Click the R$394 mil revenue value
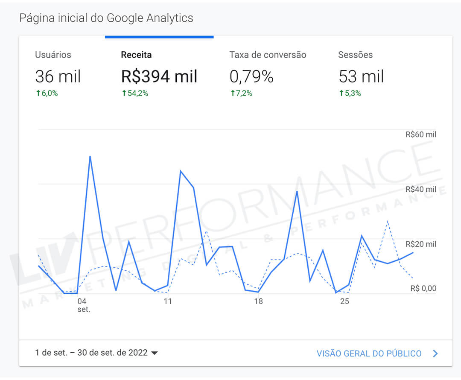461x380 pixels. [159, 76]
